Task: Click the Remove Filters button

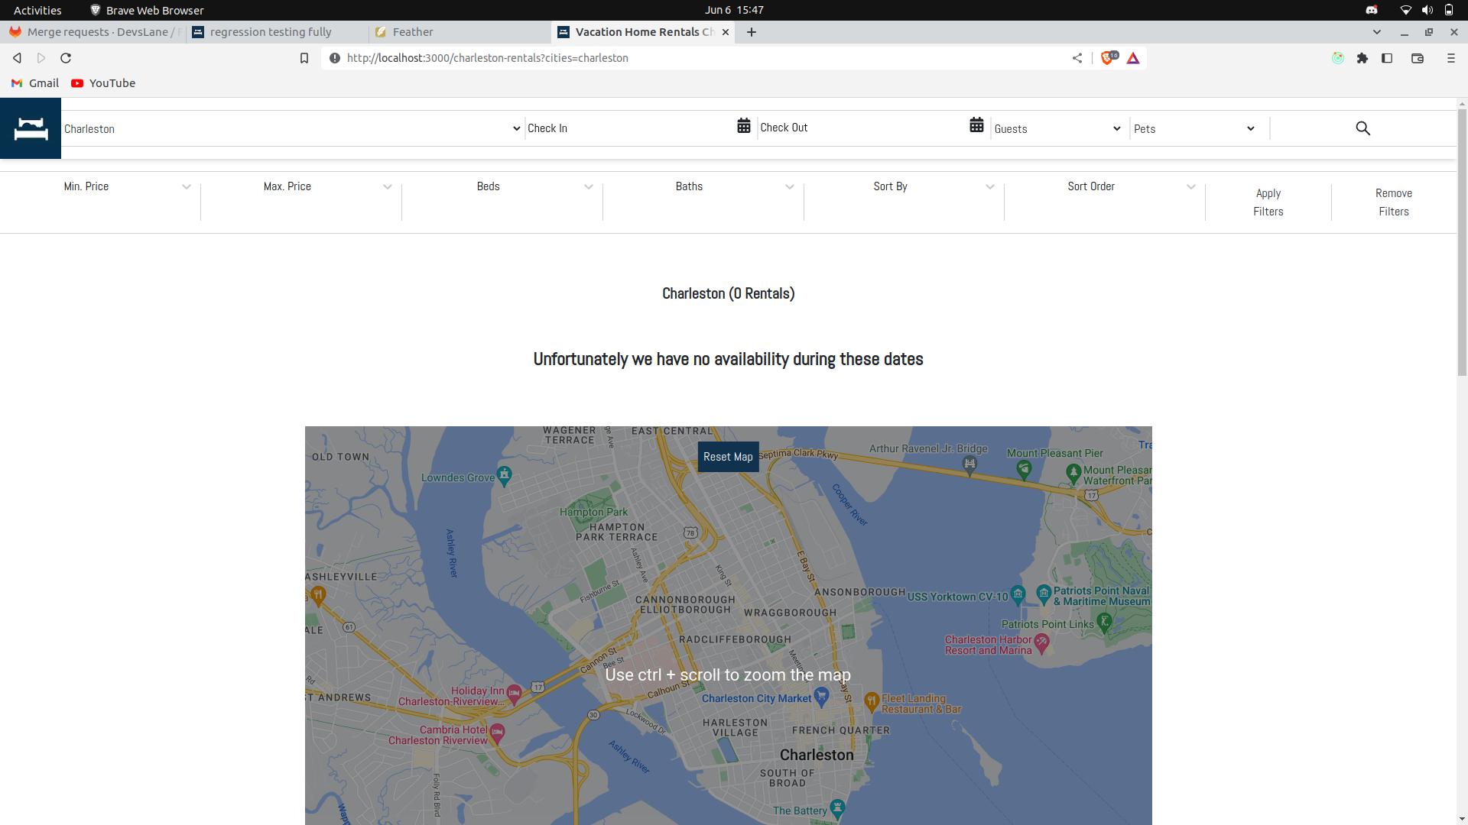Action: [x=1393, y=202]
